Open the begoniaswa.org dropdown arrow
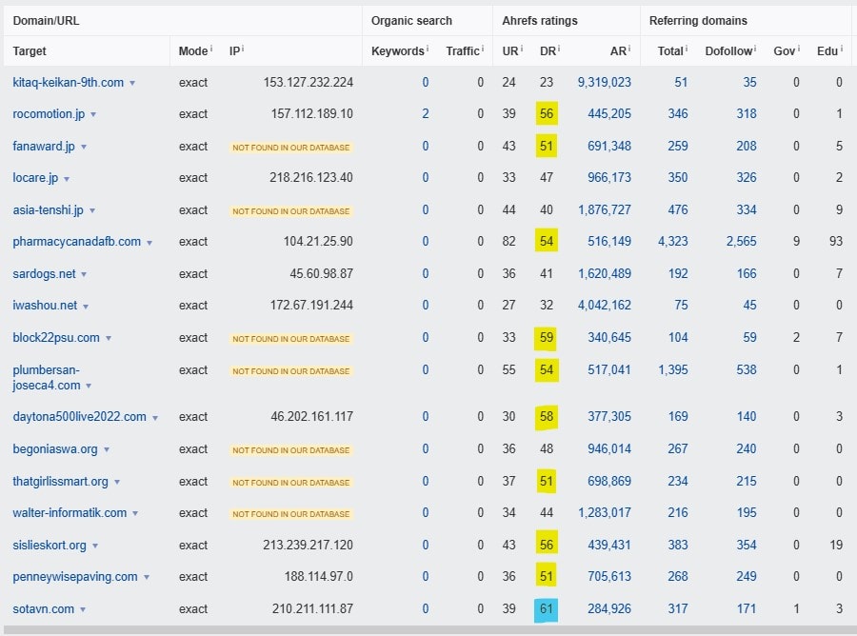This screenshot has width=857, height=636. [107, 450]
